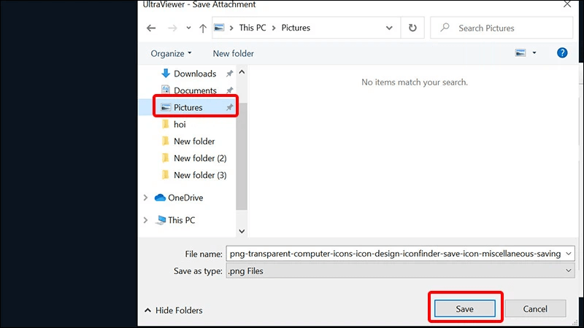The width and height of the screenshot is (584, 328).
Task: Click the Forward navigation arrow
Action: [x=172, y=28]
